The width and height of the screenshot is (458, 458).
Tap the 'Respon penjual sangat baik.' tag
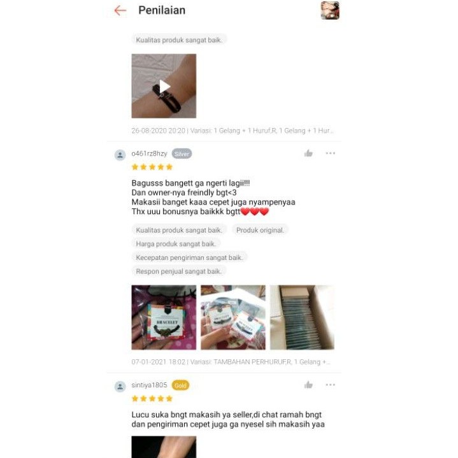pos(179,271)
